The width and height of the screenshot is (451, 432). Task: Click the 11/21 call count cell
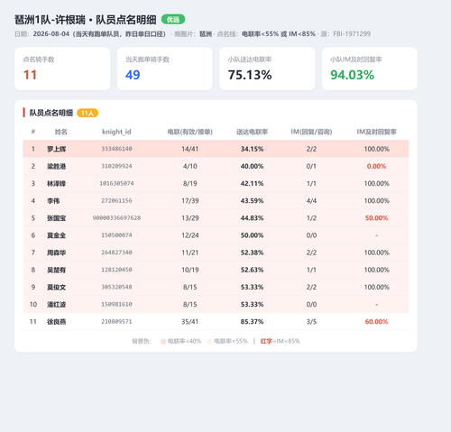190,253
